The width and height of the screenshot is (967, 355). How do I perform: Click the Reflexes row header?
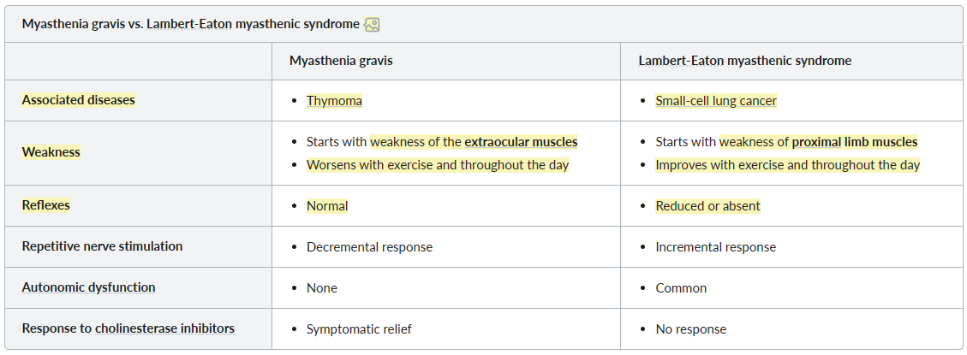coord(45,205)
